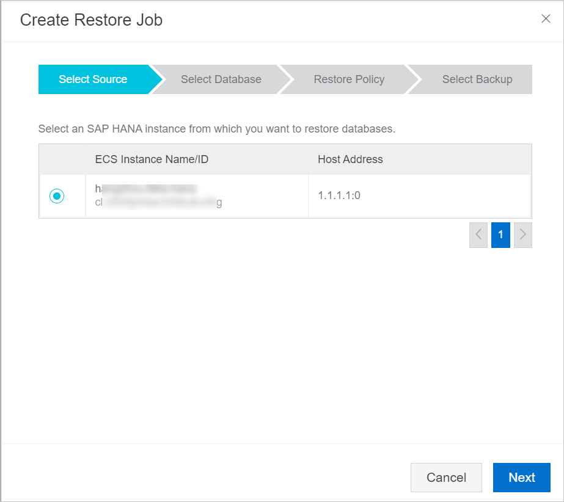Click the Create Restore Job title
Viewport: 564px width, 502px height.
(91, 20)
